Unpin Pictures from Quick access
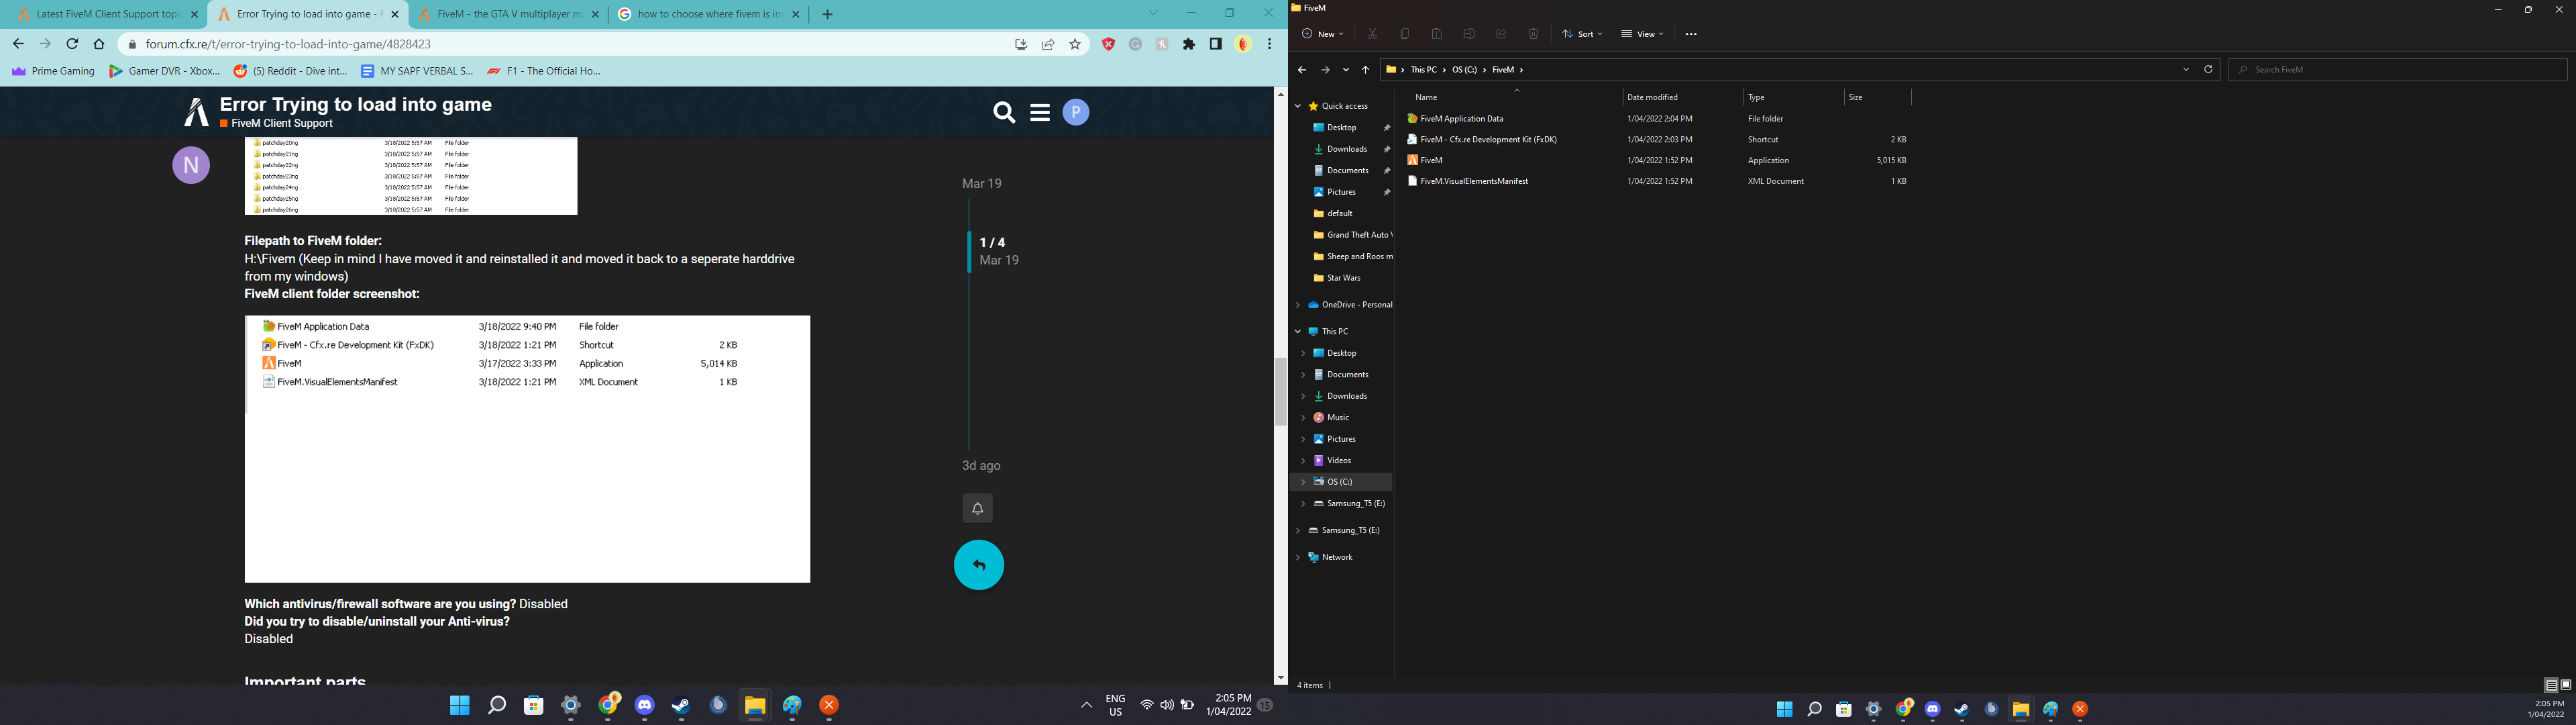 (1387, 192)
